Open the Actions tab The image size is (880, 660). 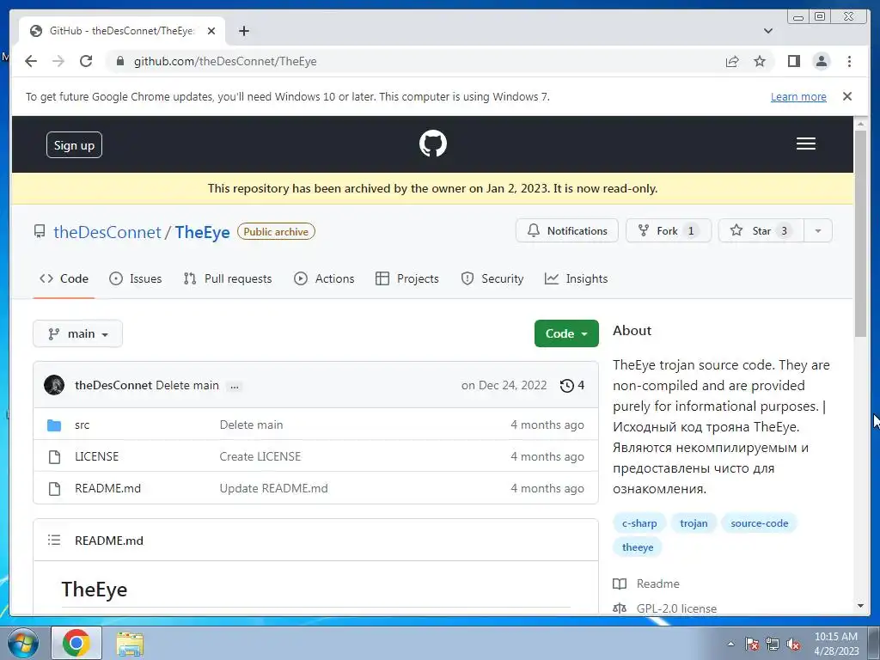point(324,278)
